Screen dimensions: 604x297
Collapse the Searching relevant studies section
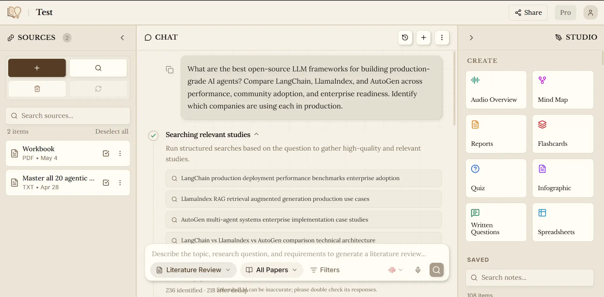tap(256, 134)
